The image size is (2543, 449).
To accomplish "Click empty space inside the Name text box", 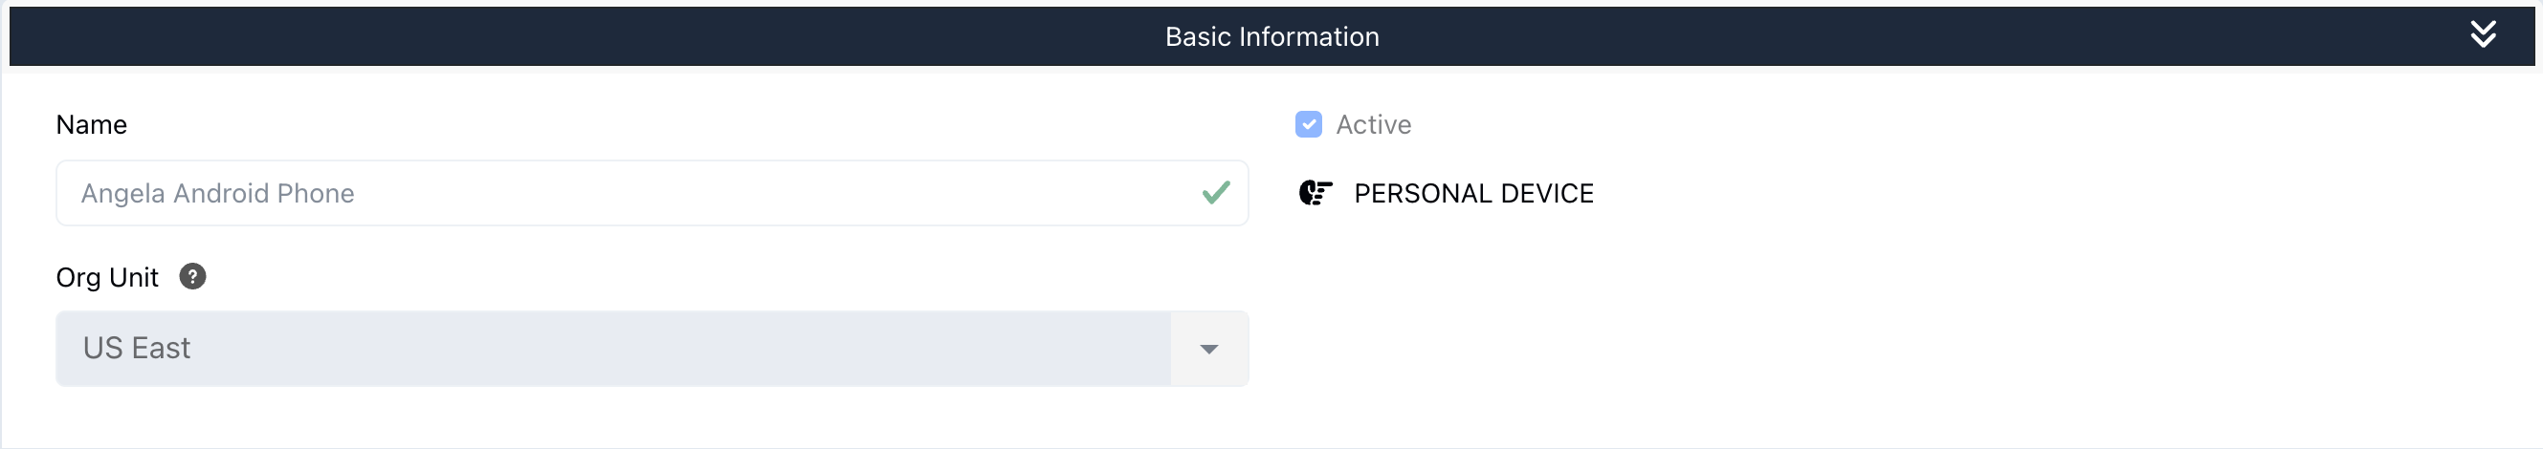I will tap(770, 193).
